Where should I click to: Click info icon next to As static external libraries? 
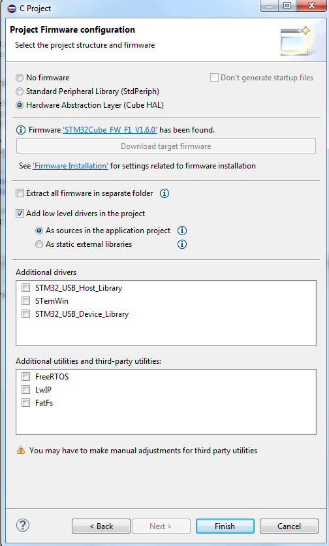[182, 244]
